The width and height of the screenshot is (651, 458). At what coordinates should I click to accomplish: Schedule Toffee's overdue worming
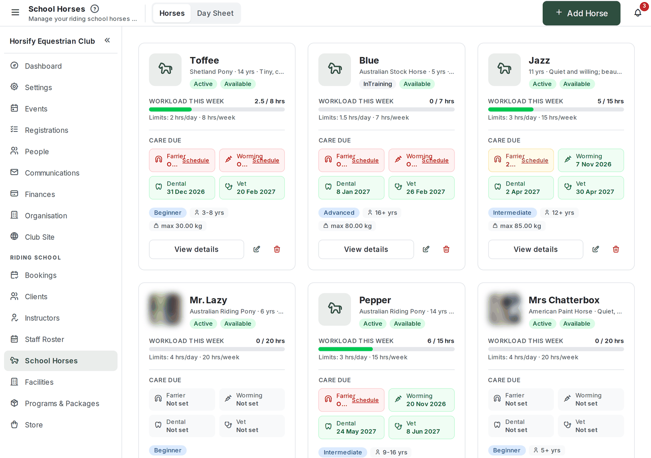[266, 160]
